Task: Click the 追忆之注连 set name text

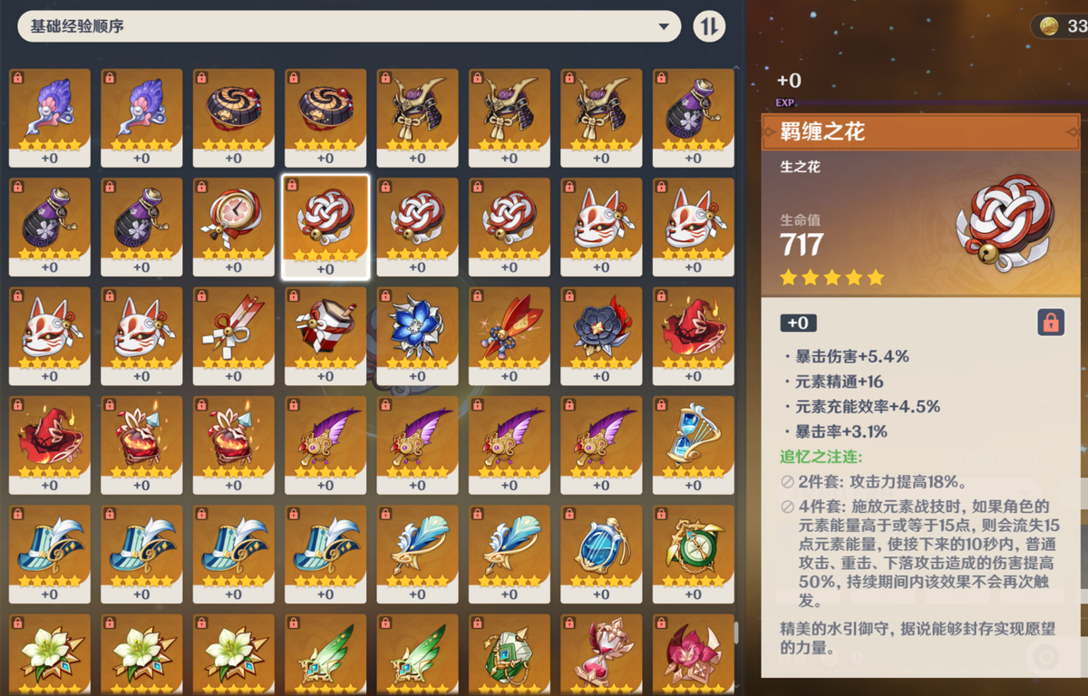Action: tap(821, 456)
